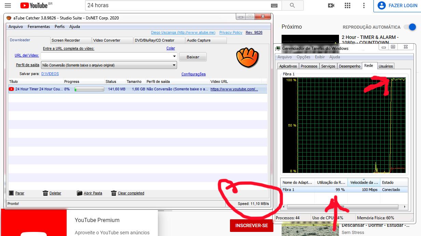The image size is (421, 236).
Task: Open the D:\VIDEOS save folder link
Action: (50, 74)
